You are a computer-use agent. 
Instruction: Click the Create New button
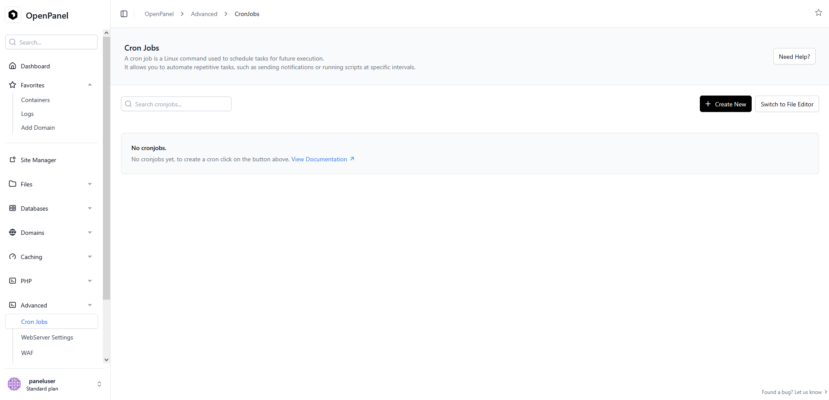725,104
